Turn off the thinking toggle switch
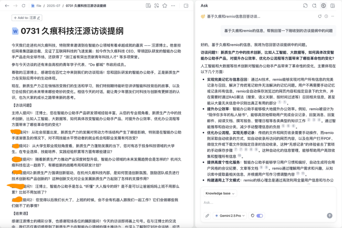The width and height of the screenshot is (342, 228). click(x=260, y=216)
